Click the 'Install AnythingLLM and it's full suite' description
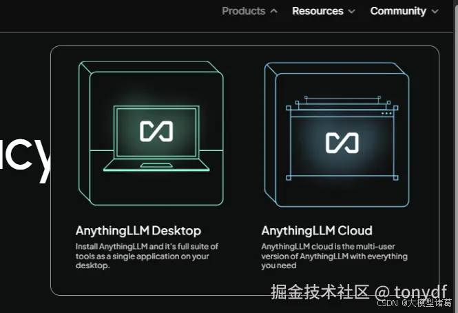The height and width of the screenshot is (313, 458). (147, 256)
